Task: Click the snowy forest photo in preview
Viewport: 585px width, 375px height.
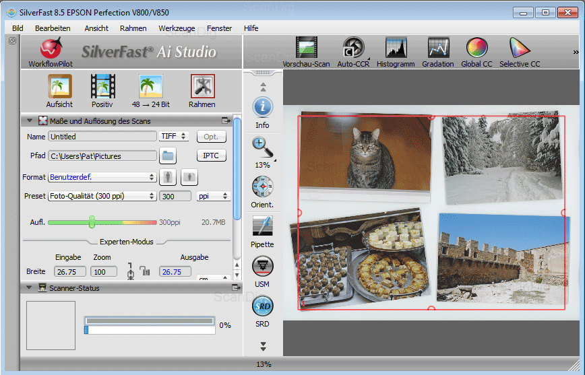Action: coord(502,158)
